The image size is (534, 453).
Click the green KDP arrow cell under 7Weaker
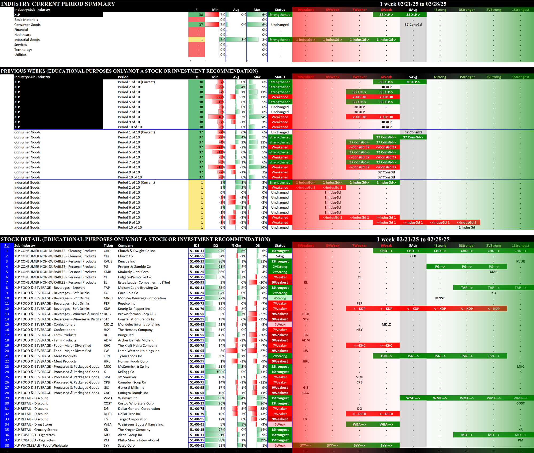(359, 309)
